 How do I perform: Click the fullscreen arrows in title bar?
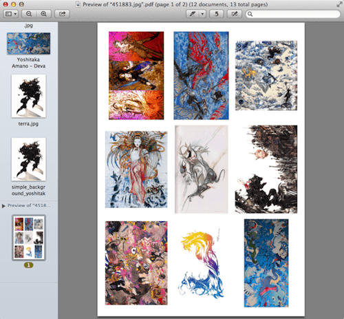(x=339, y=4)
